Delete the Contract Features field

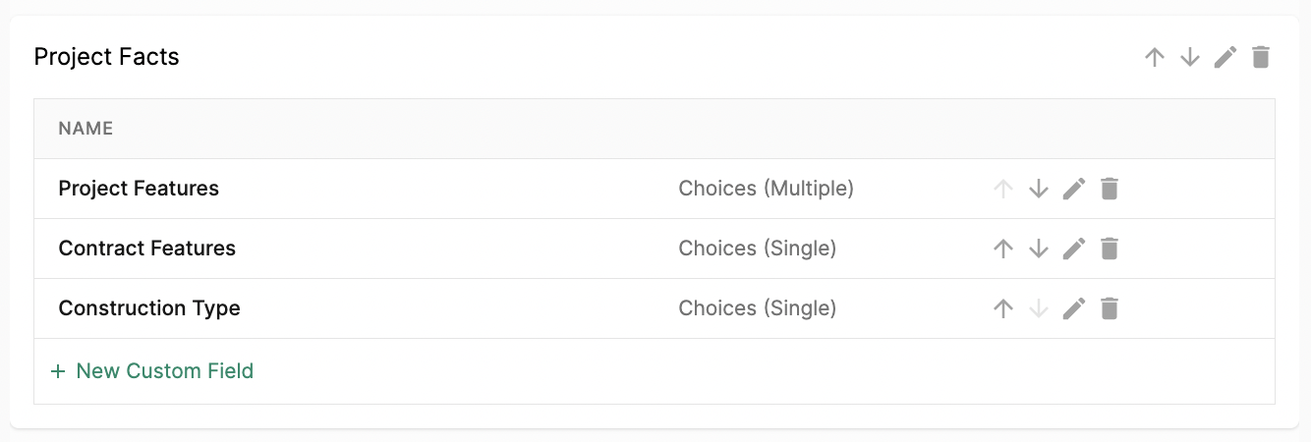point(1110,249)
